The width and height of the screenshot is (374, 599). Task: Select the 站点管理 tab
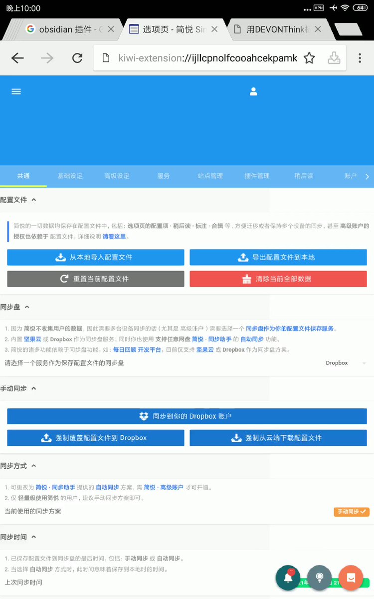[210, 176]
